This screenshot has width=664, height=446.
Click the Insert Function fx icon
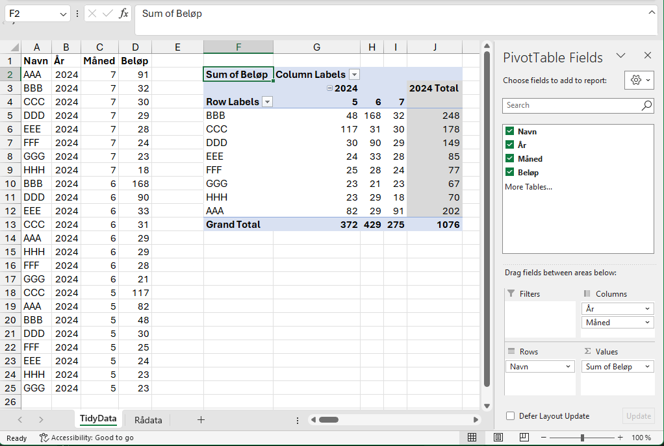point(123,14)
